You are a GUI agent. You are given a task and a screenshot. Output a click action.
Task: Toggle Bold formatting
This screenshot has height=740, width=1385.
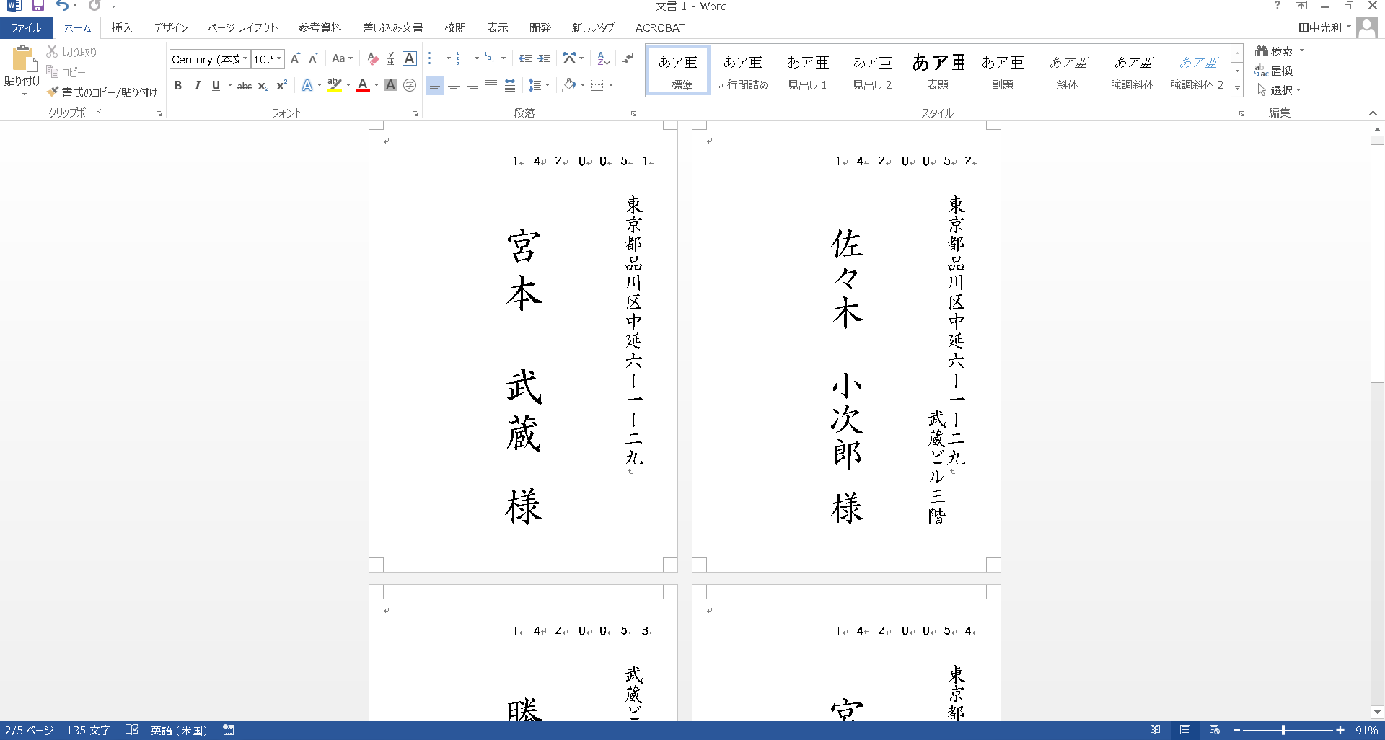(178, 85)
